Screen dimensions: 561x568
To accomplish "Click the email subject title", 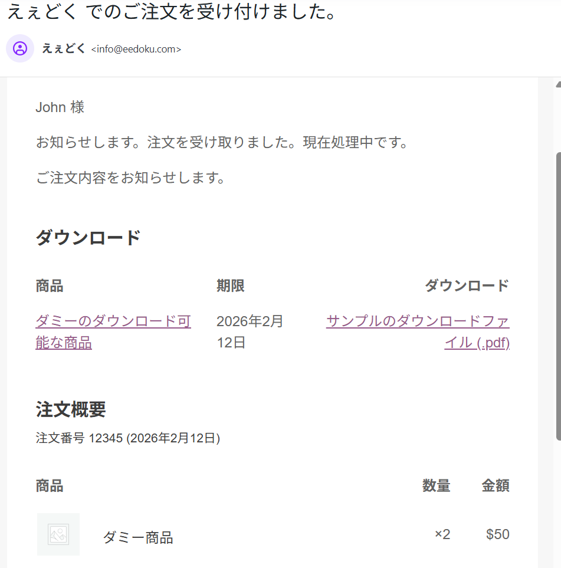I will coord(171,12).
